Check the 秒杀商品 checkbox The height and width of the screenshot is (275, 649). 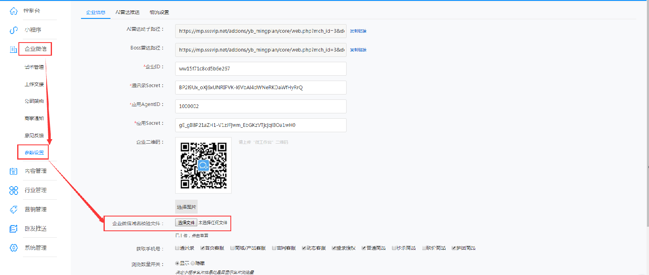tap(394, 248)
